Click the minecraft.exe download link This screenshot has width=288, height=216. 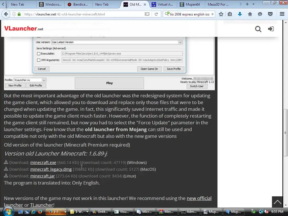(x=43, y=163)
